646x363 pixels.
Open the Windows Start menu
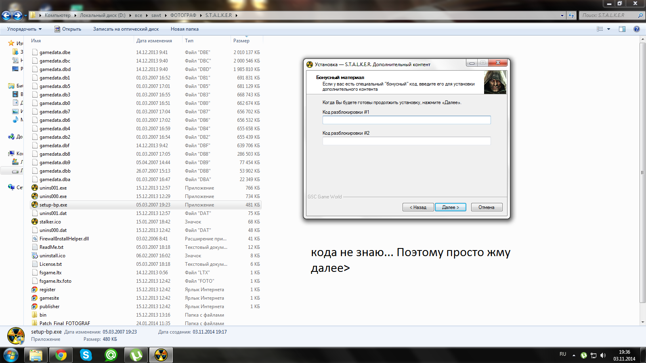click(x=11, y=355)
